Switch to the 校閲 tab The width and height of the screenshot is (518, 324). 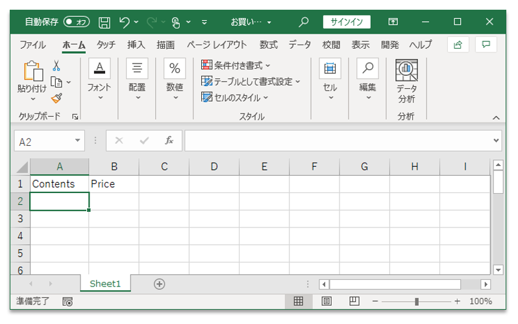331,45
